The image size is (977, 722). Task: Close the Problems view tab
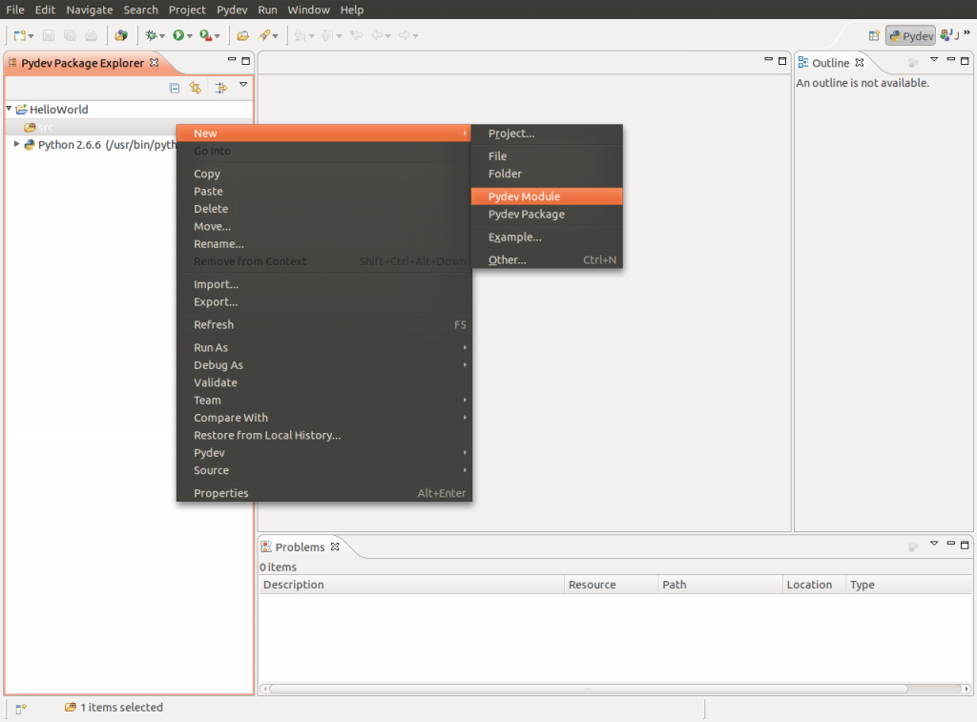pyautogui.click(x=335, y=547)
